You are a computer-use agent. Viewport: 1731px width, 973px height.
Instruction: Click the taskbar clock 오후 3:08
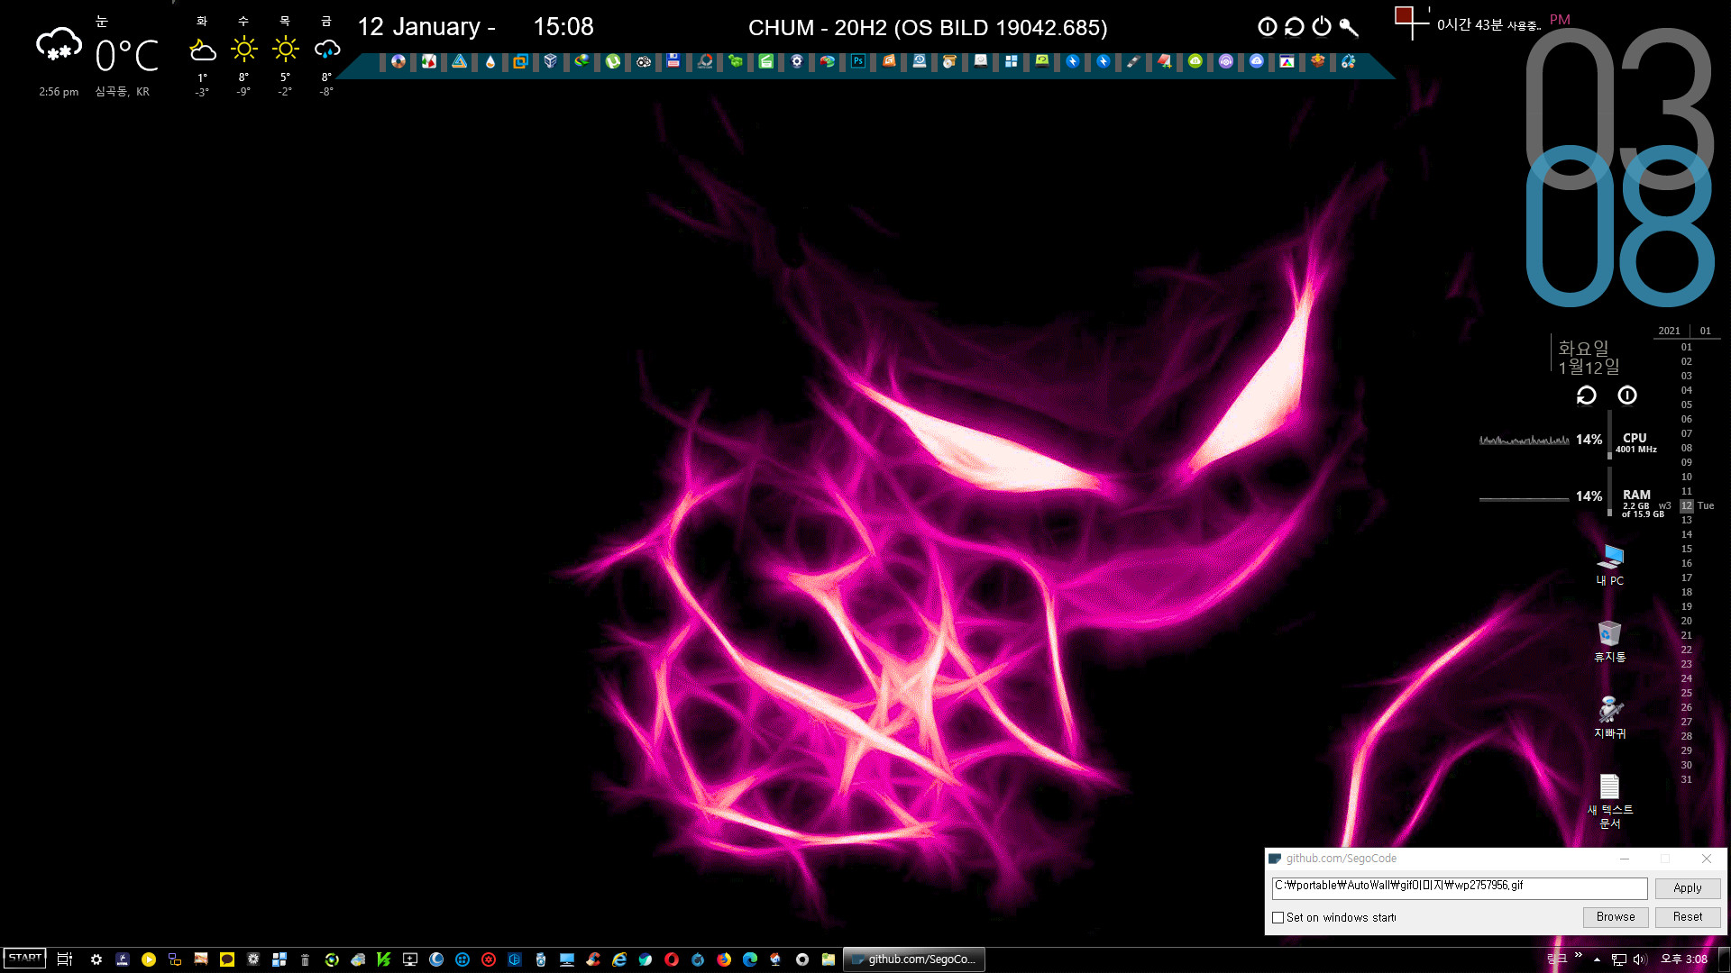pyautogui.click(x=1683, y=959)
